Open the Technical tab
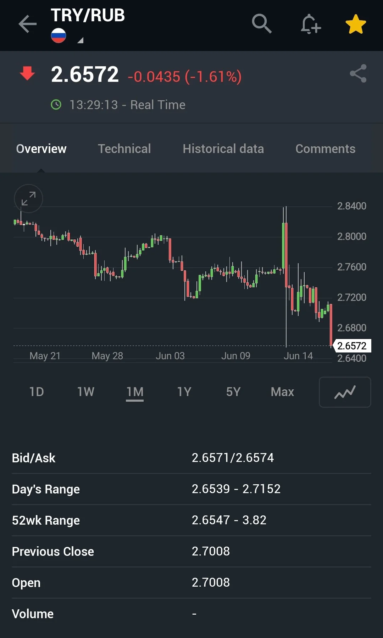Screen dimensions: 383x638 [x=124, y=149]
